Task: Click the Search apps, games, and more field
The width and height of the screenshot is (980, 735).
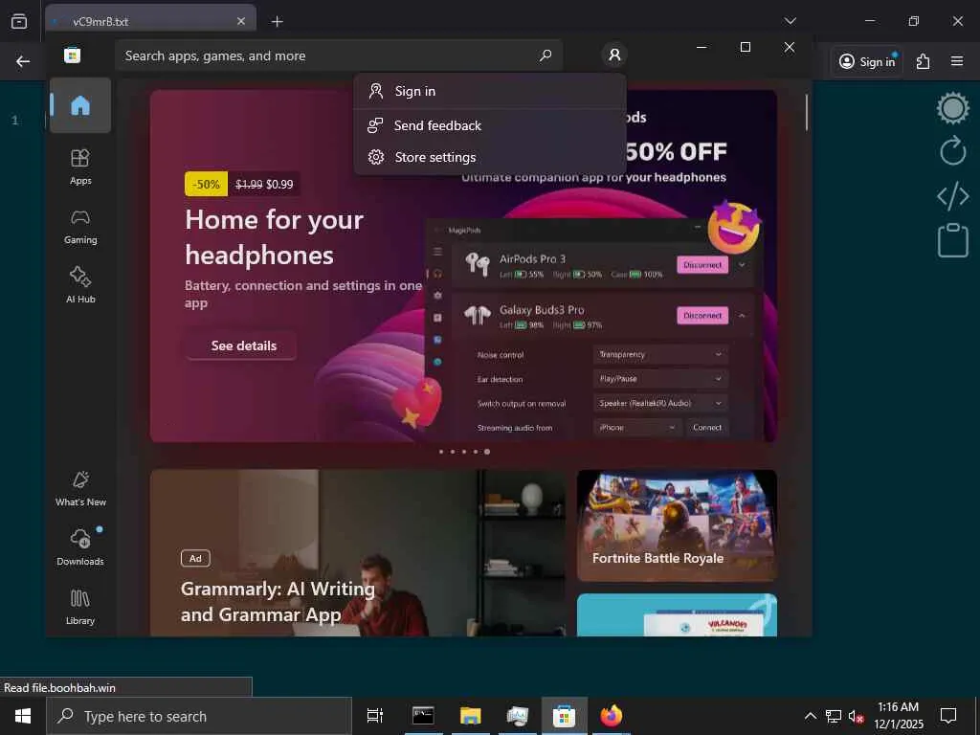Action: (x=338, y=56)
